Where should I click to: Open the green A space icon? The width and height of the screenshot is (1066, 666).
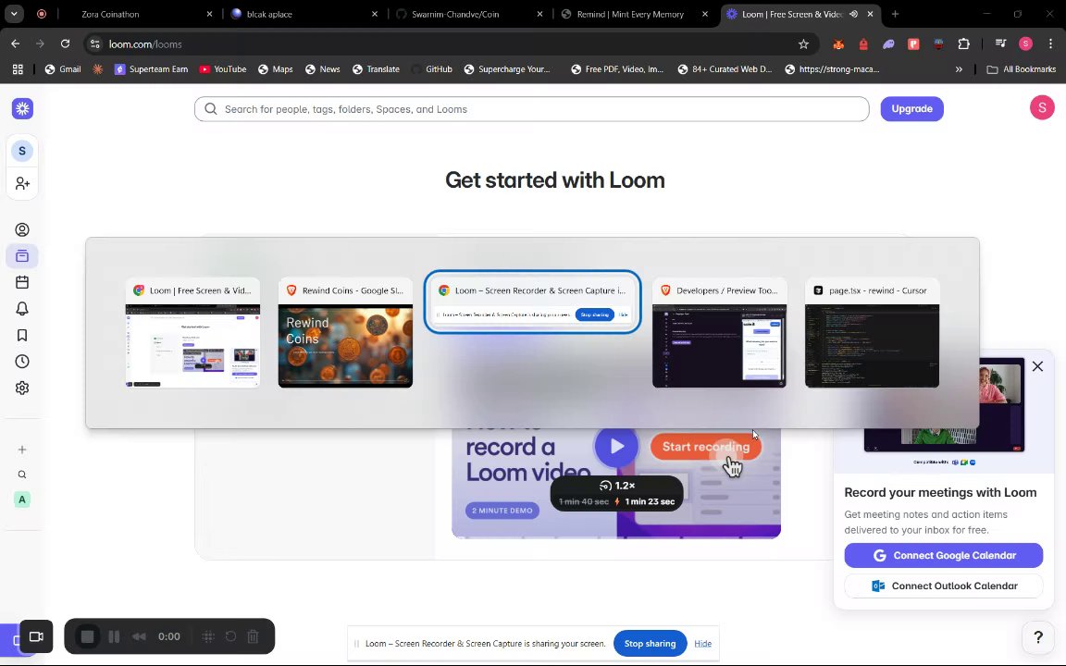(22, 499)
